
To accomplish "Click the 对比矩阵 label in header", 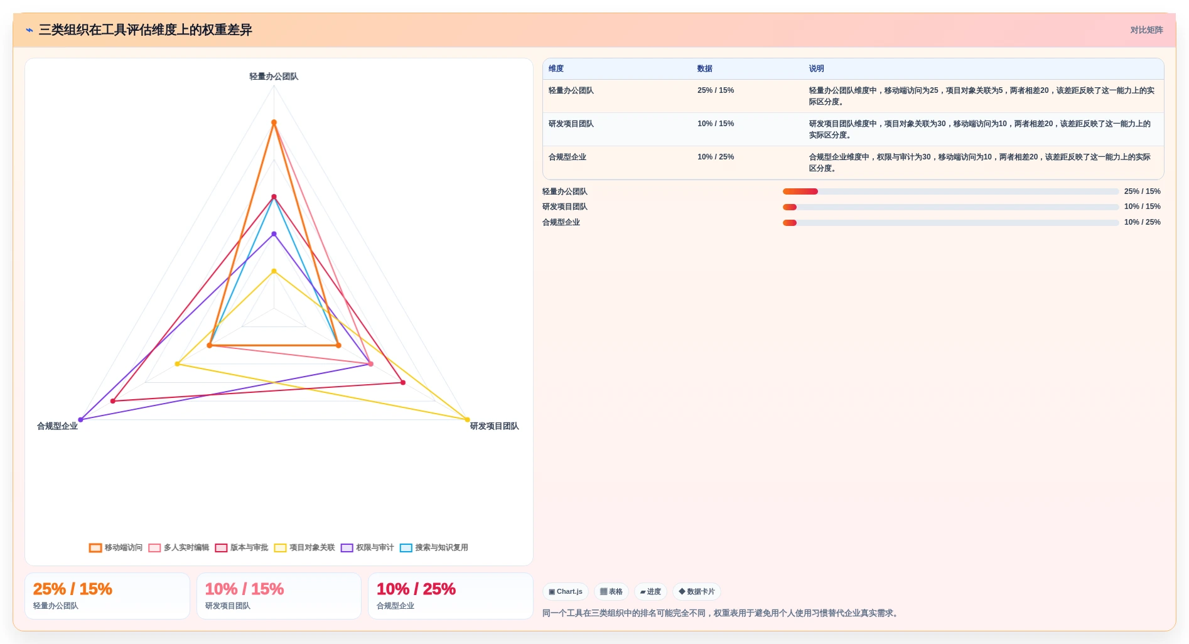I will (1146, 30).
